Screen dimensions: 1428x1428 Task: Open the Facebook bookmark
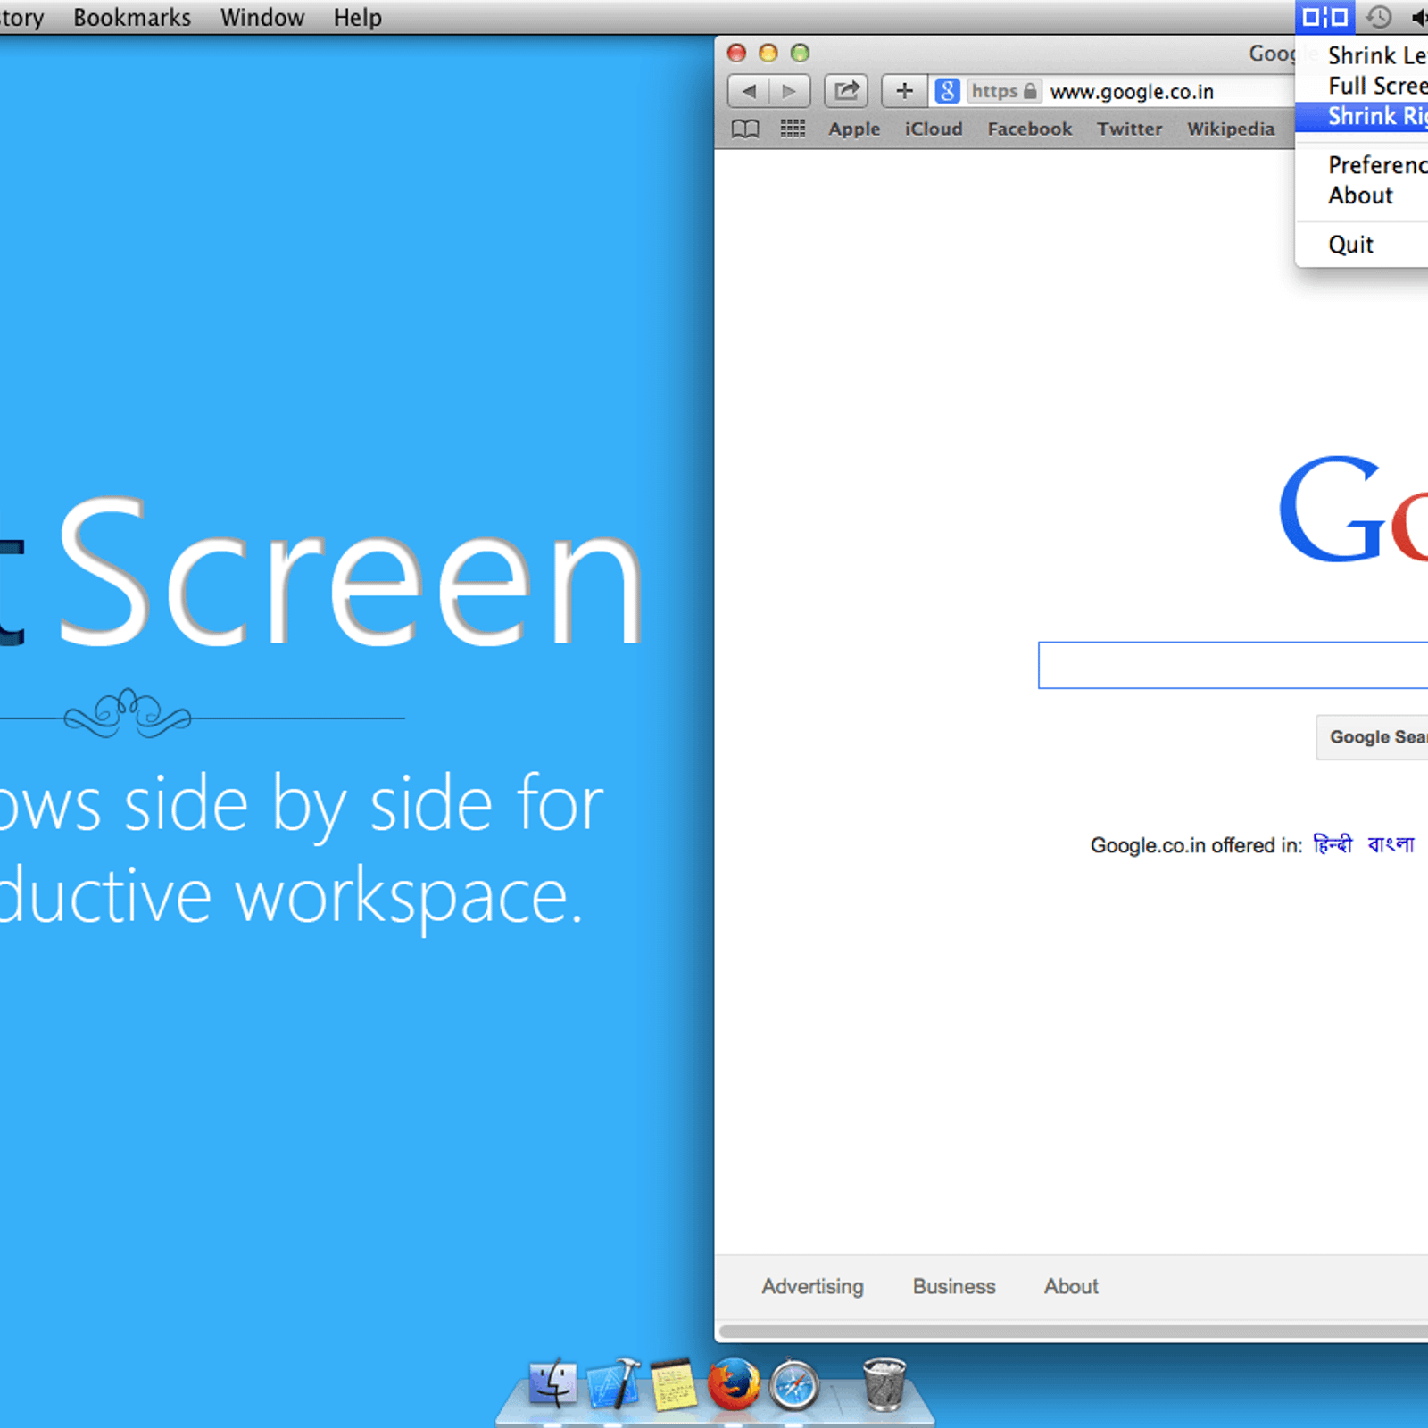(1030, 129)
